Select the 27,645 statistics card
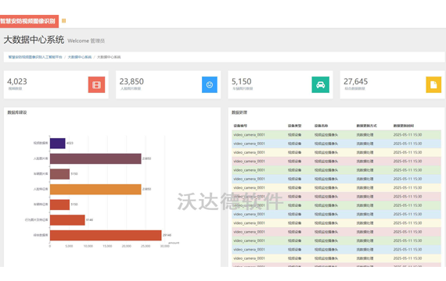The height and width of the screenshot is (281, 446). click(x=392, y=85)
